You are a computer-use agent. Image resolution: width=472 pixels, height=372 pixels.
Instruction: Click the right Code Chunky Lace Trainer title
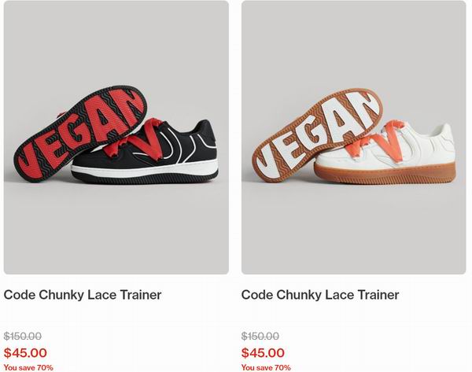tap(320, 295)
